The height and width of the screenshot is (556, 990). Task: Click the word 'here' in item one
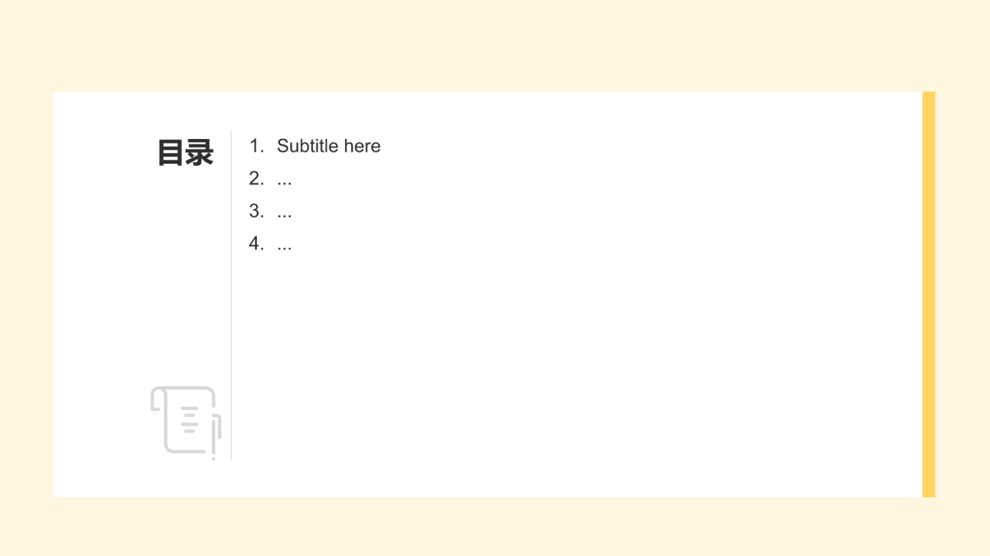pos(363,146)
